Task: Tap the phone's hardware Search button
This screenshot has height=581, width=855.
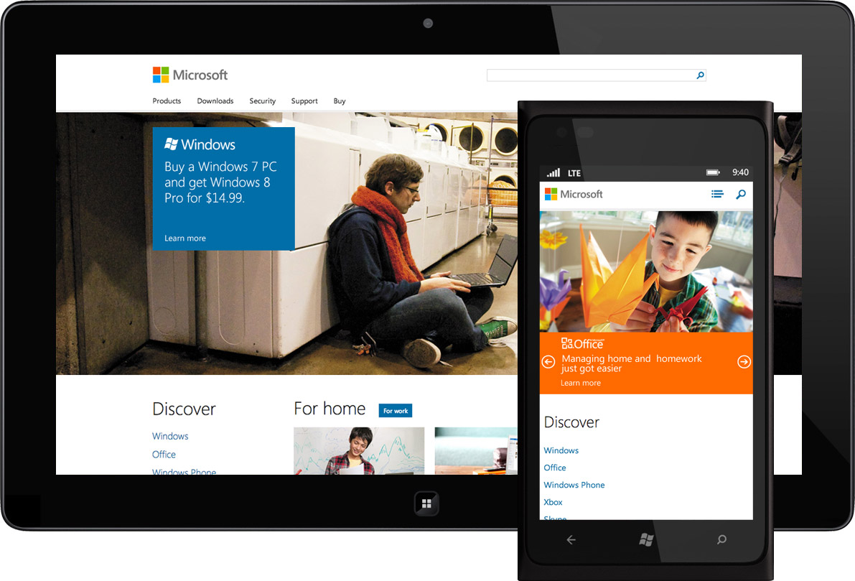Action: pyautogui.click(x=721, y=540)
